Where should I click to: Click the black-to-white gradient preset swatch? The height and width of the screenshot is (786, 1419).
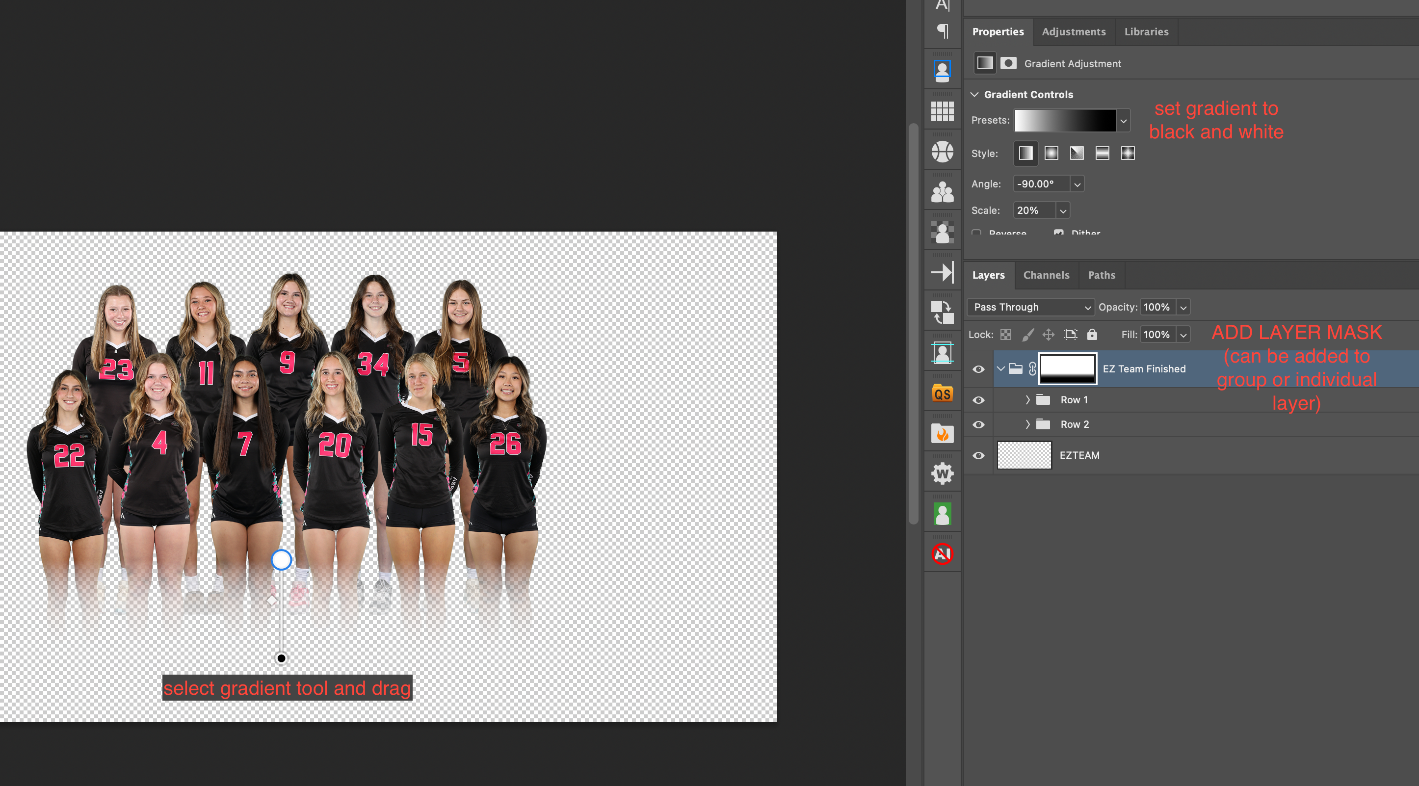[1065, 121]
